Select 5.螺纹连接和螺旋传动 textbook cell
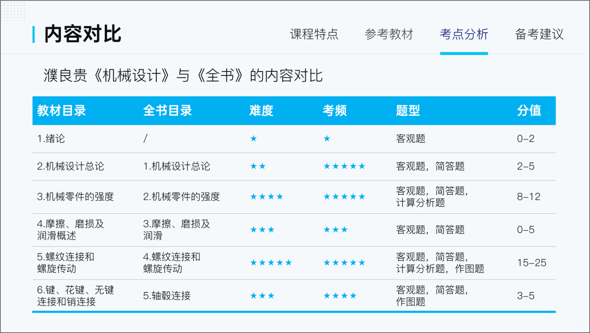 point(66,262)
